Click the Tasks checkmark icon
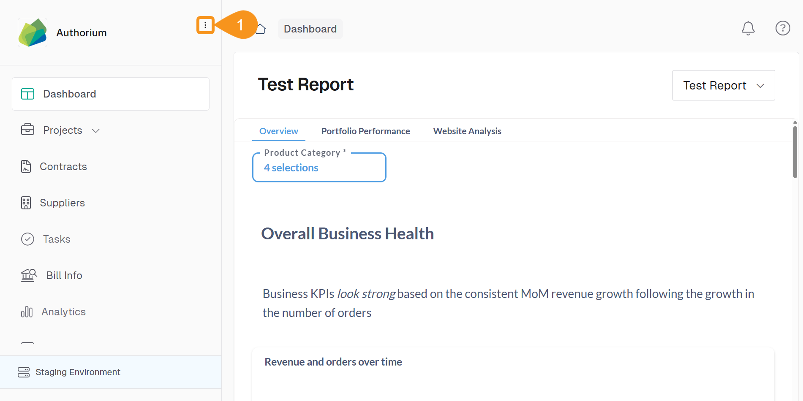Viewport: 803px width, 401px height. pyautogui.click(x=27, y=239)
